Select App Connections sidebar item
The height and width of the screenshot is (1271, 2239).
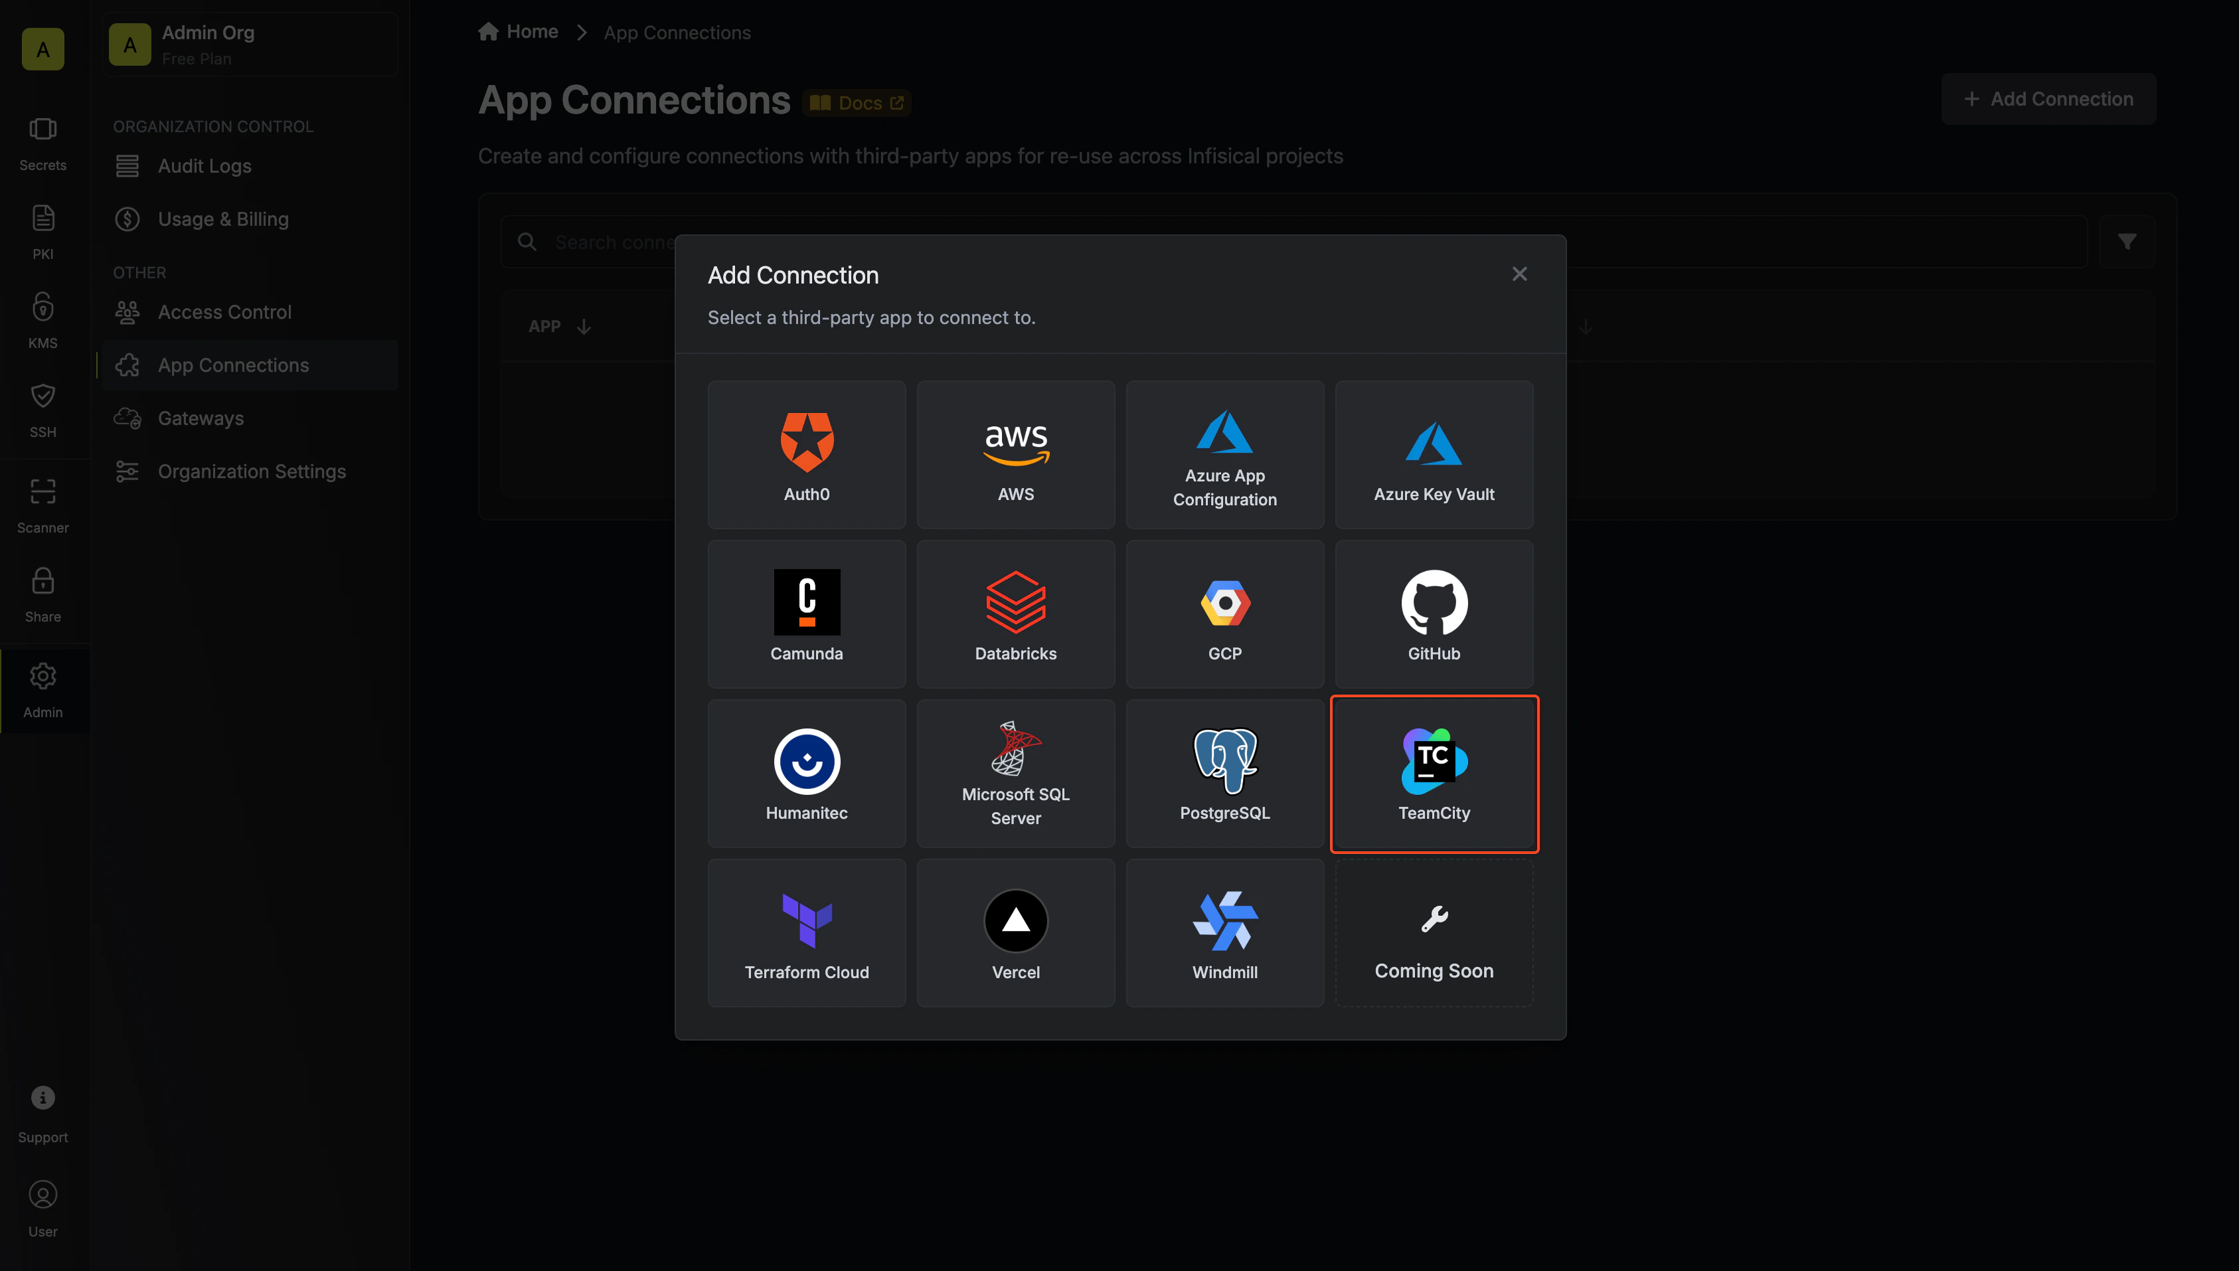[x=250, y=365]
